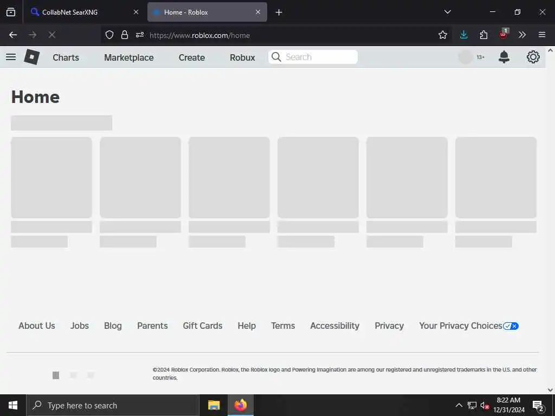Screen dimensions: 555x416
Task: Close the CollabNet SearXNG tab
Action: (x=136, y=12)
